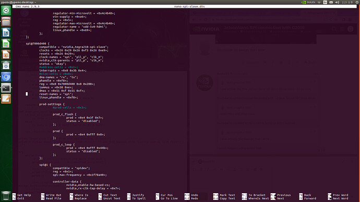Open the keyboard input source indicator
Viewport: 360px width, 202px height.
click(x=325, y=2)
